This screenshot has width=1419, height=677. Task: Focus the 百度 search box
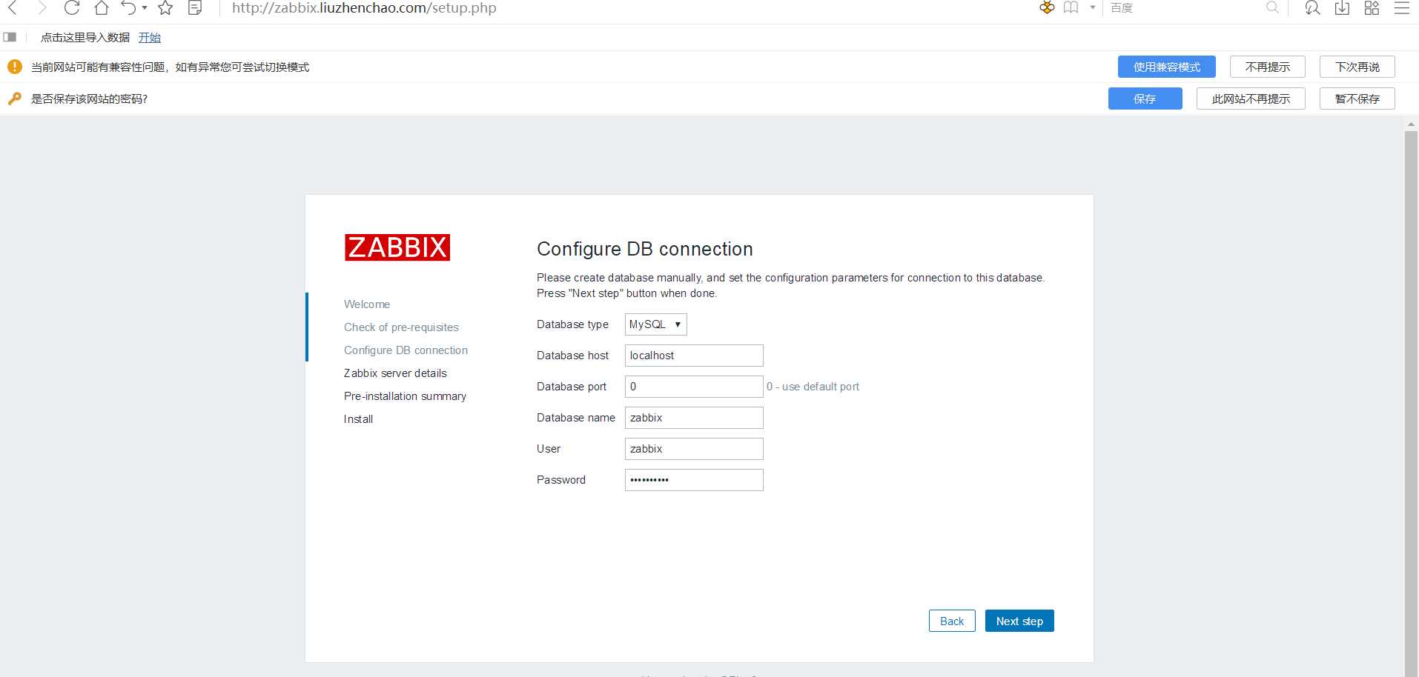tap(1182, 7)
